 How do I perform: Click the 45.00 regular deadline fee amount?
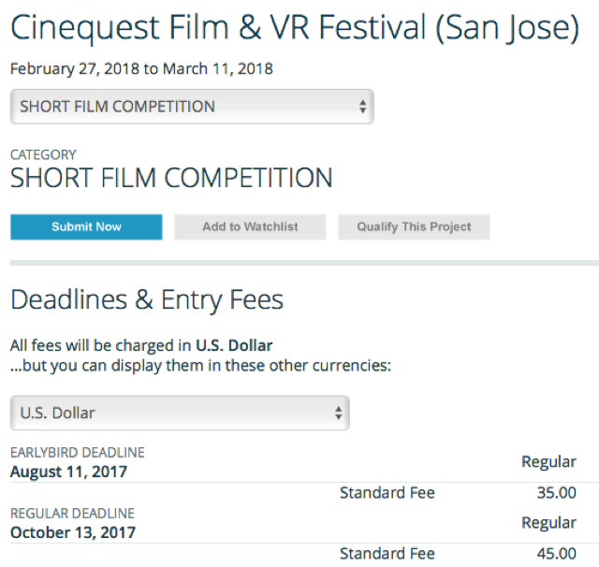click(556, 553)
